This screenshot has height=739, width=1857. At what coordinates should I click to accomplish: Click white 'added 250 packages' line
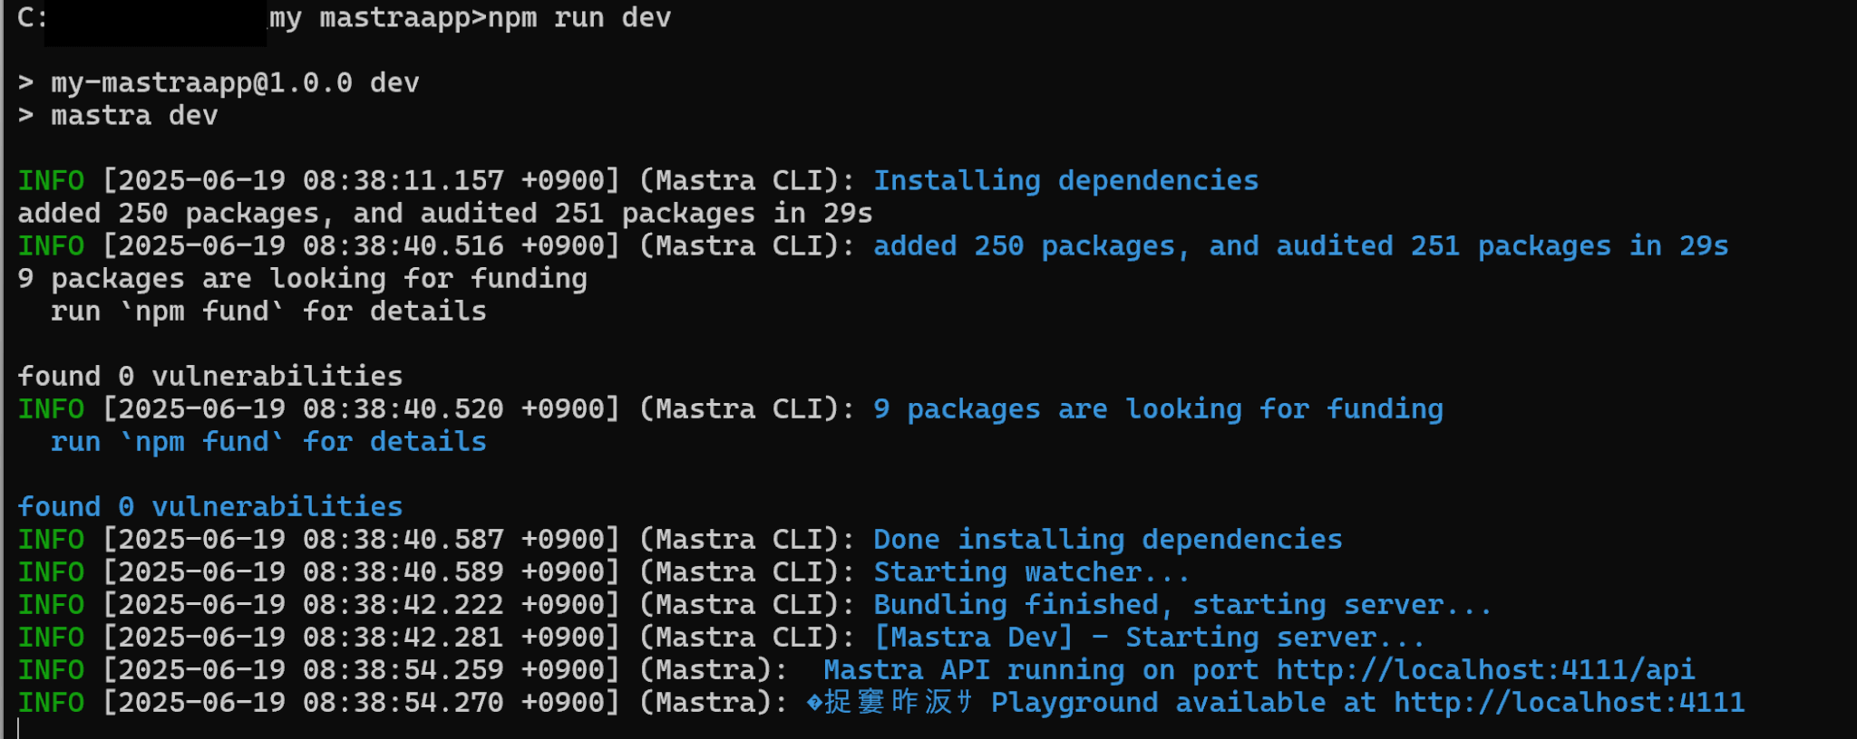coord(445,214)
